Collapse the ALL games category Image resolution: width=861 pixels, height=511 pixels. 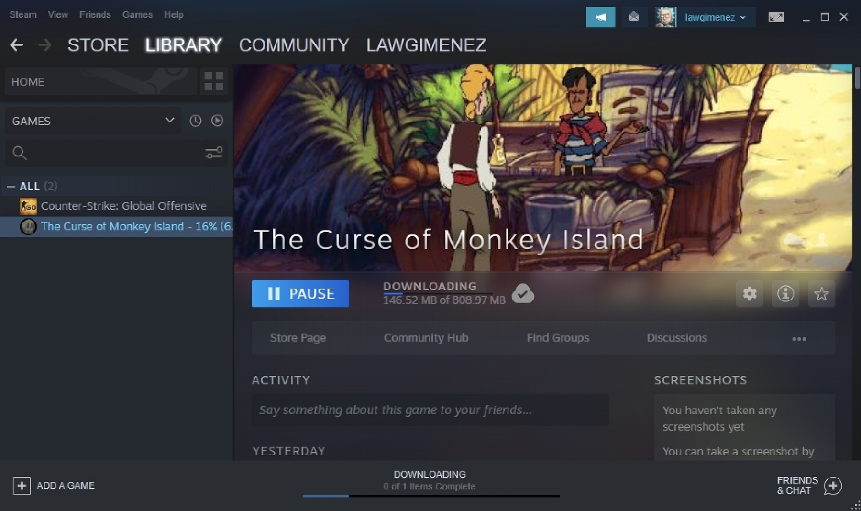coord(11,186)
